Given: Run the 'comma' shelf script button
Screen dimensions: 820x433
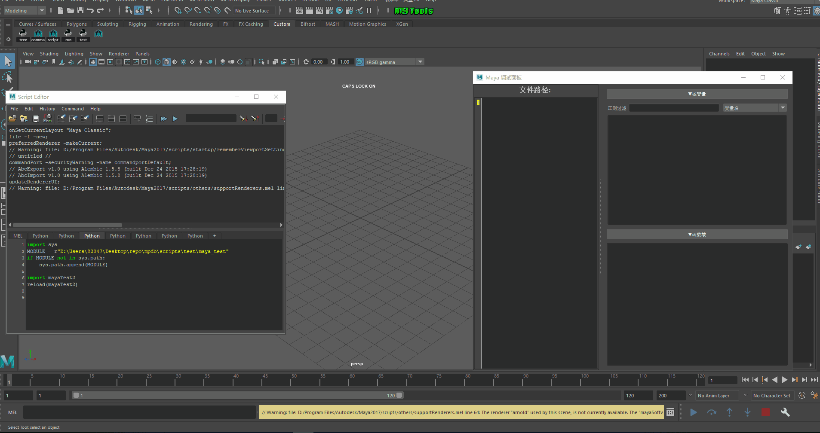Looking at the screenshot, I should 38,36.
